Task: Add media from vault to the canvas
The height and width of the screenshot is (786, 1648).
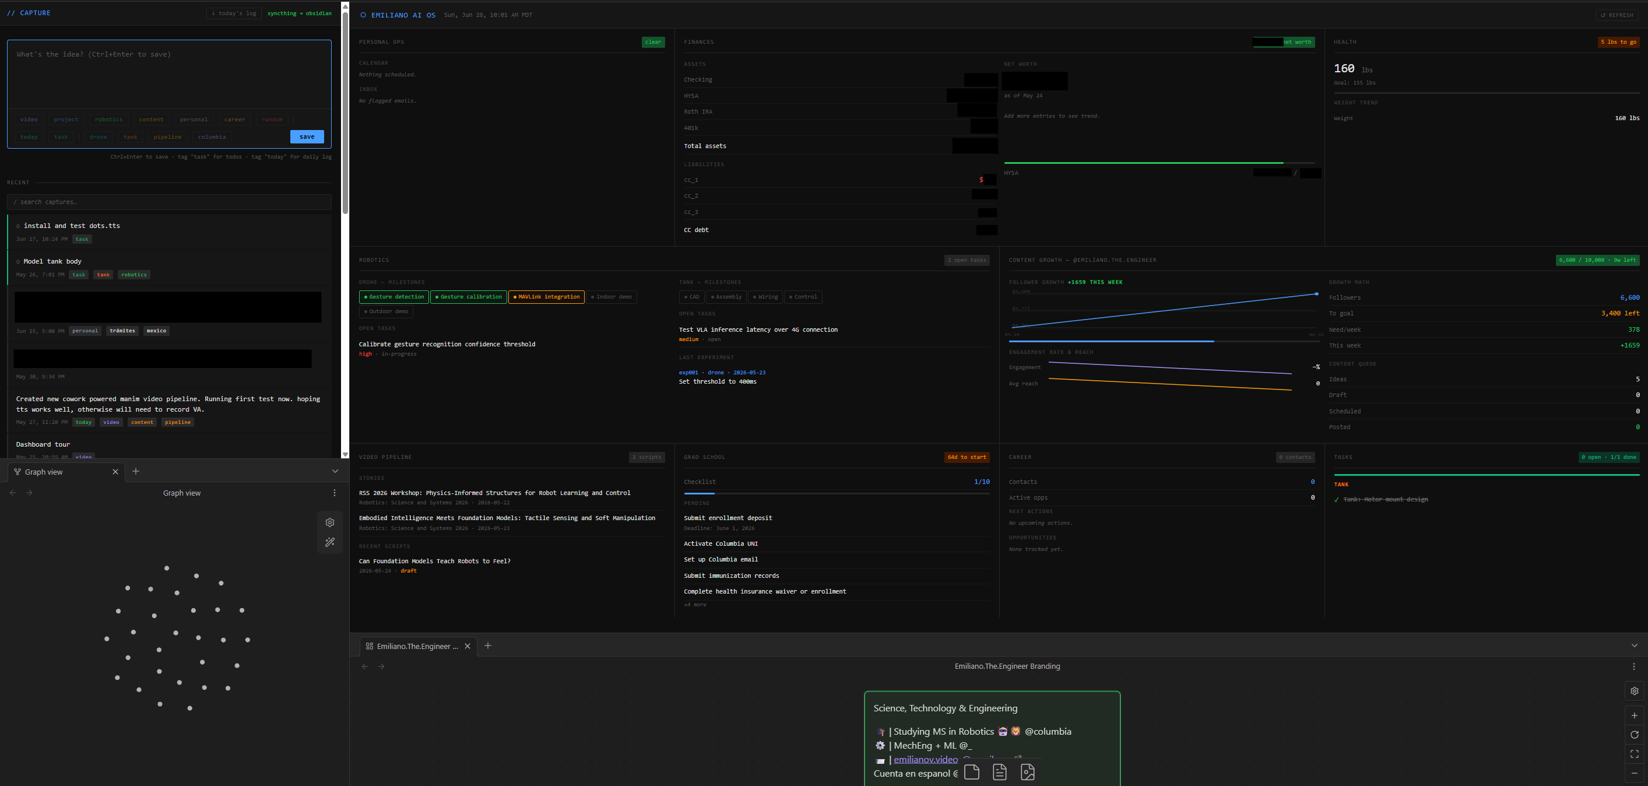Action: click(x=1027, y=772)
